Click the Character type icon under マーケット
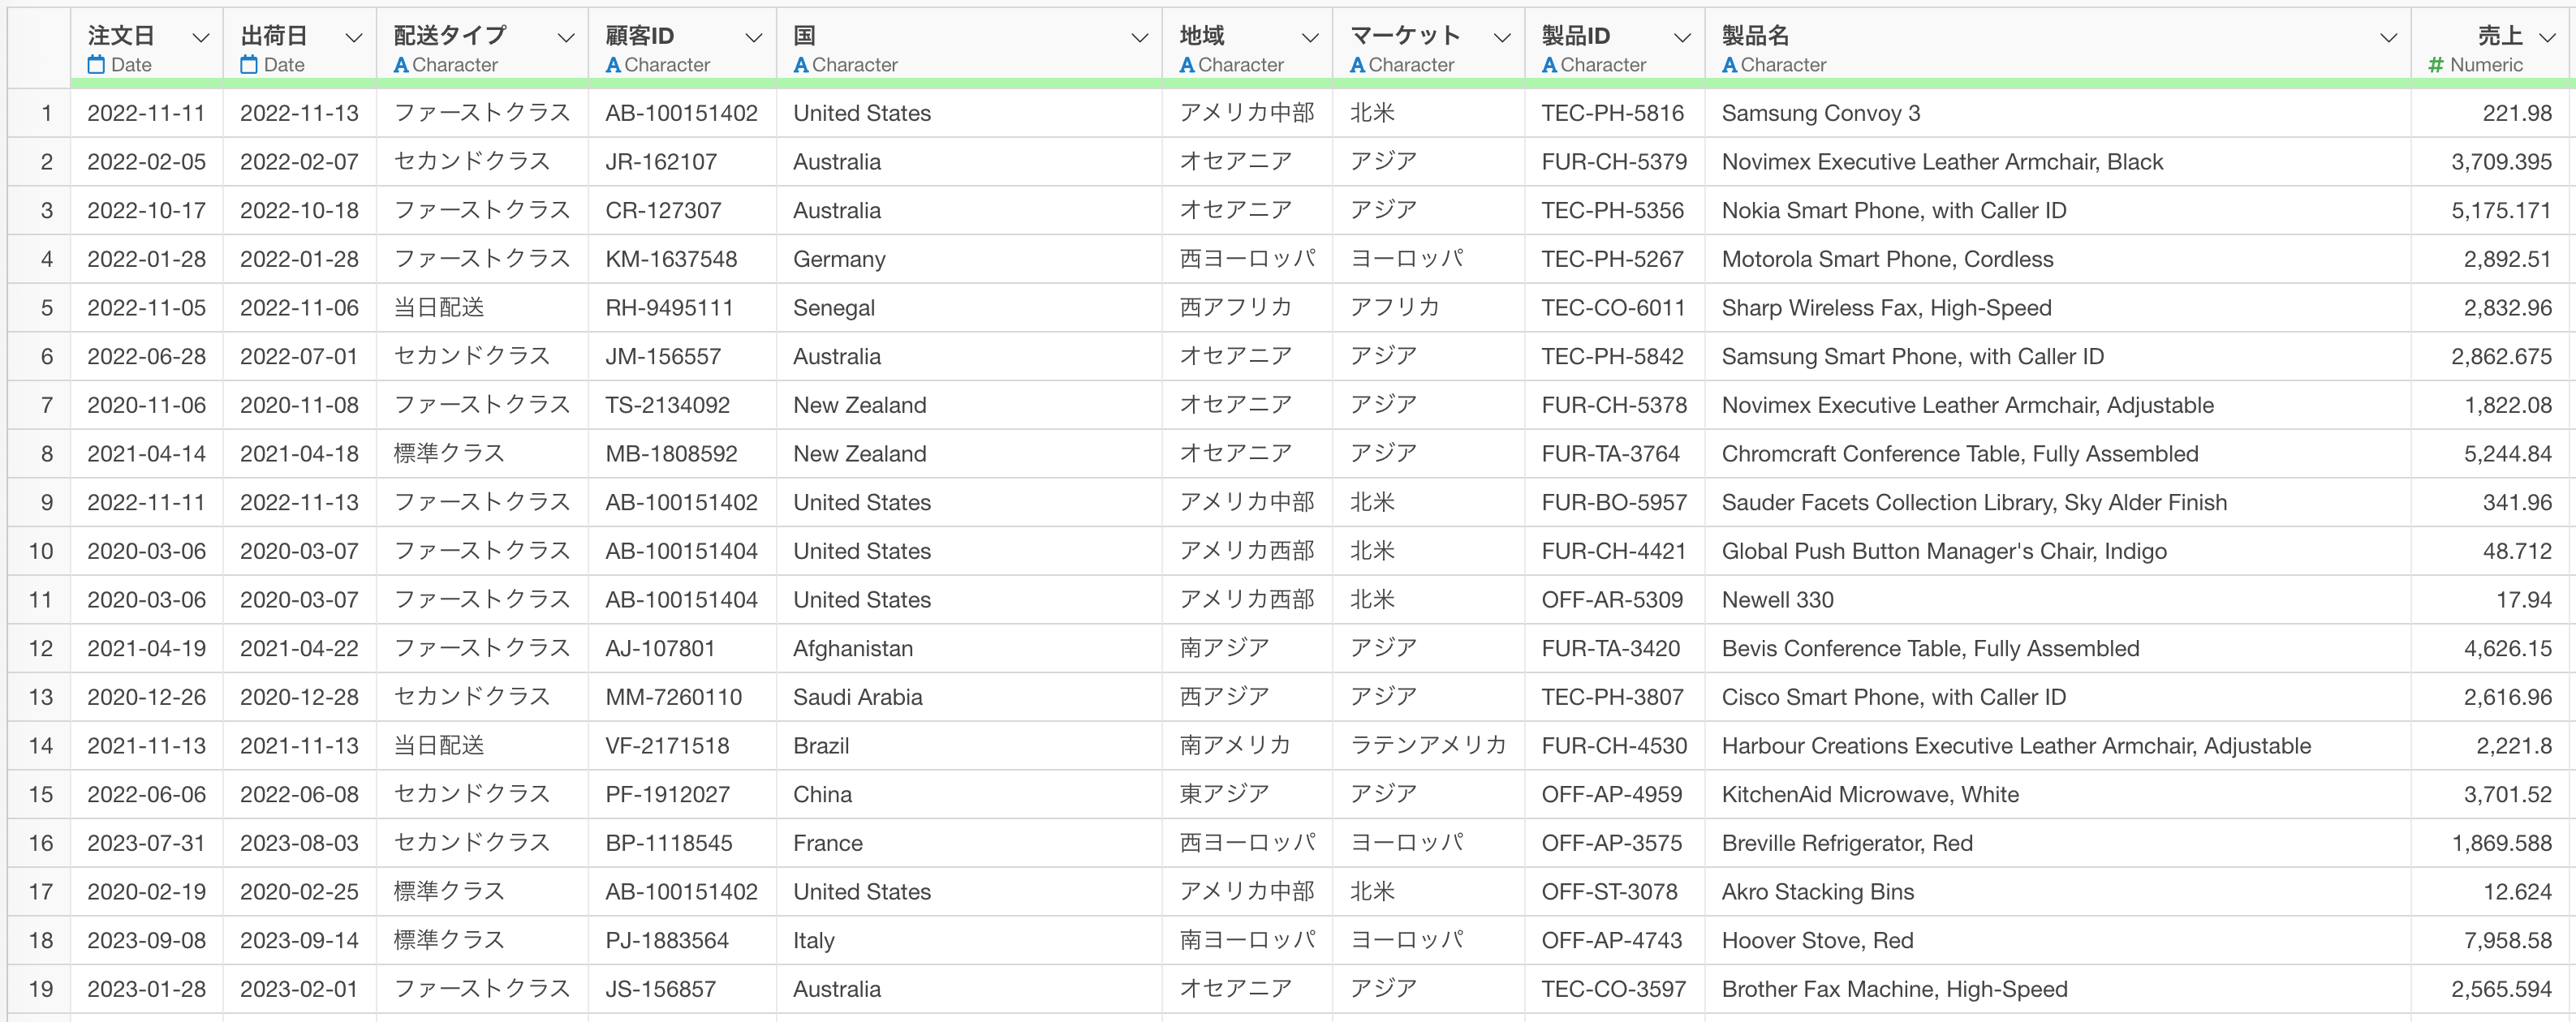The height and width of the screenshot is (1022, 2576). tap(1357, 65)
